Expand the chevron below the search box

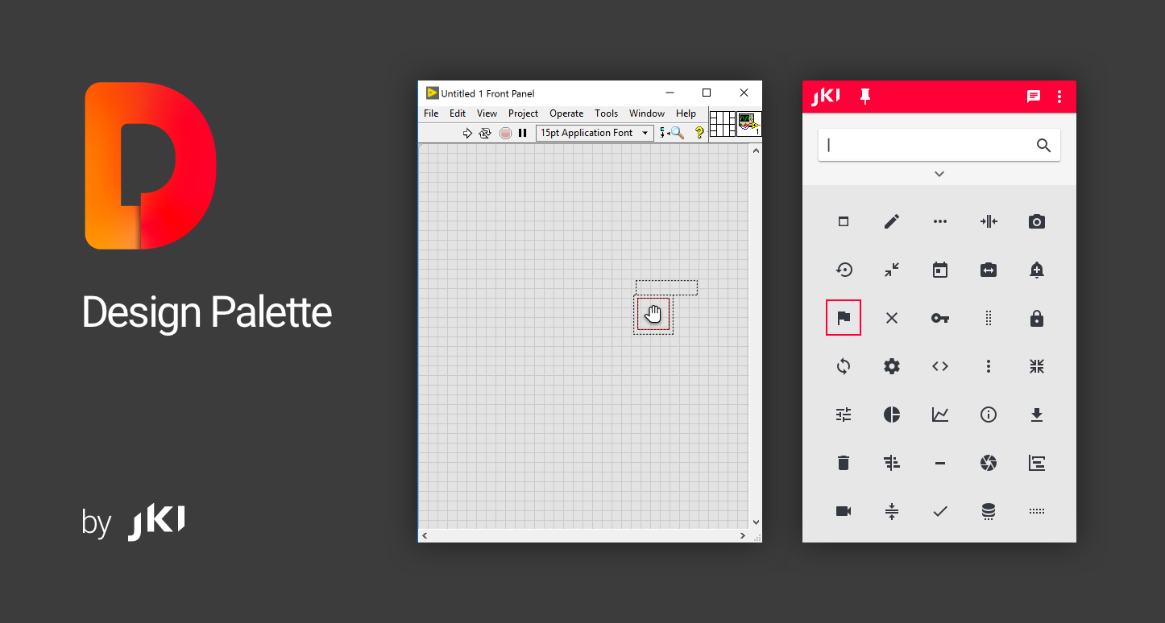point(939,174)
